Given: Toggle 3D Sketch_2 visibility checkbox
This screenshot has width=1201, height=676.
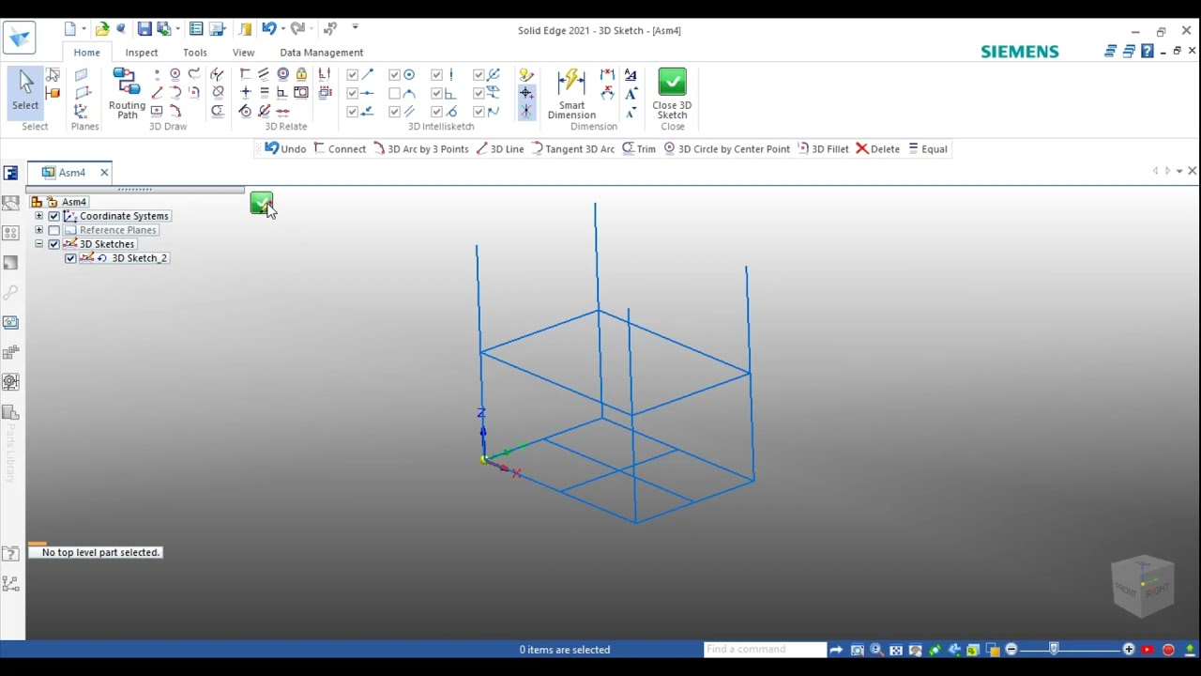Looking at the screenshot, I should [x=70, y=258].
